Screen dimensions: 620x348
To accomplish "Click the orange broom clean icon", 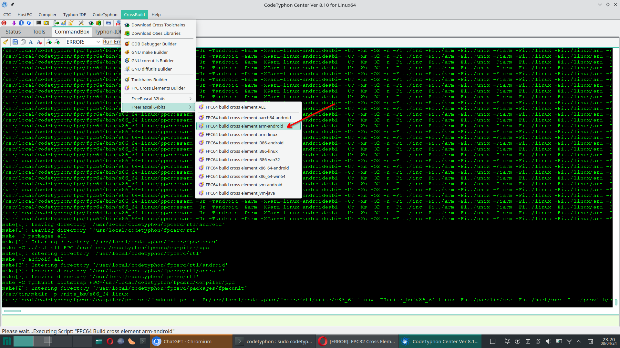I will pos(71,23).
